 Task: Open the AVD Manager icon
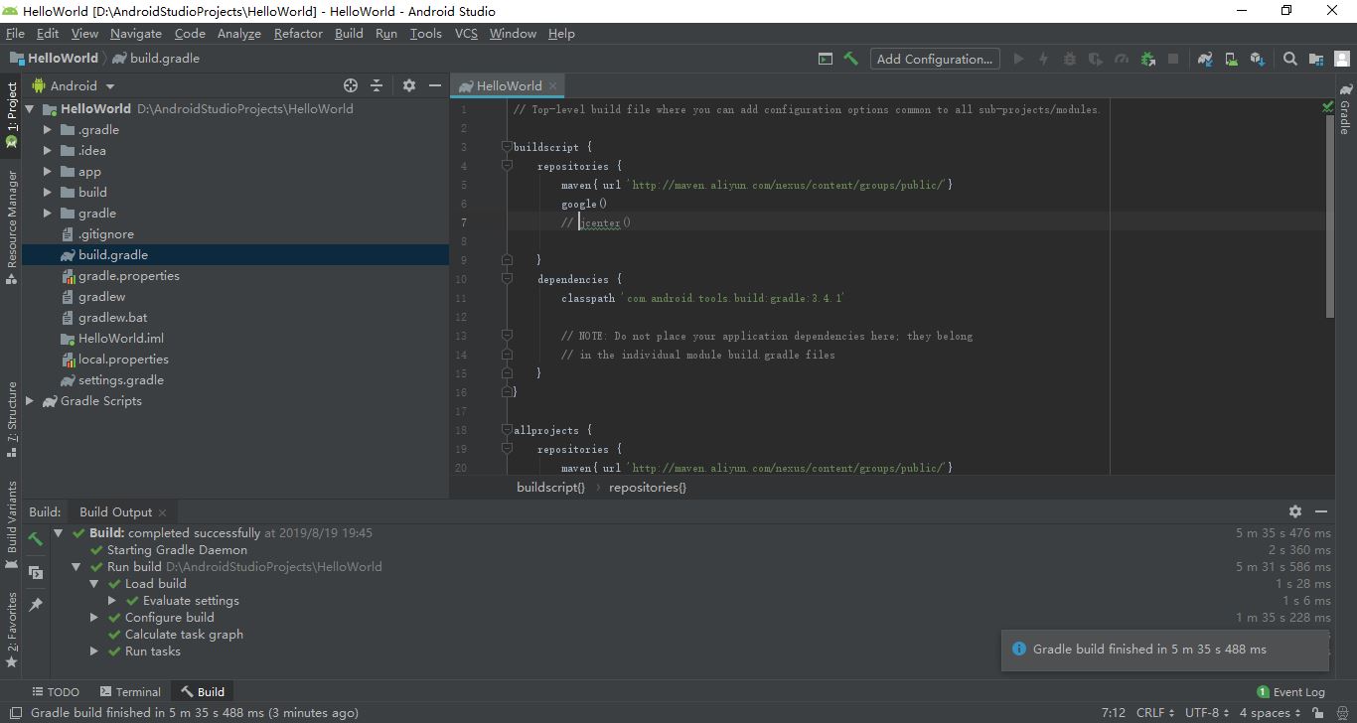(1231, 59)
